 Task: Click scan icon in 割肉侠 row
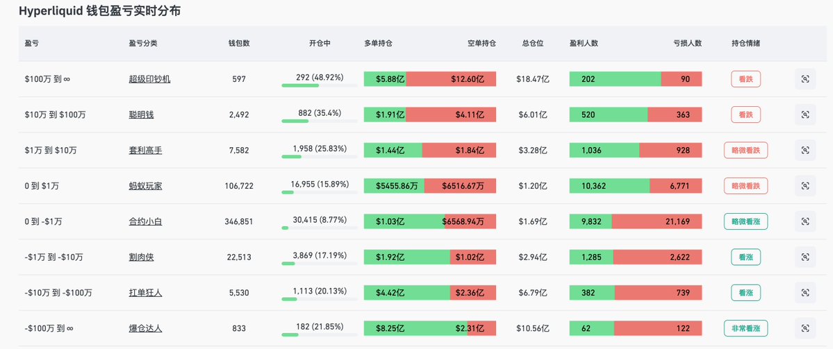[x=805, y=257]
